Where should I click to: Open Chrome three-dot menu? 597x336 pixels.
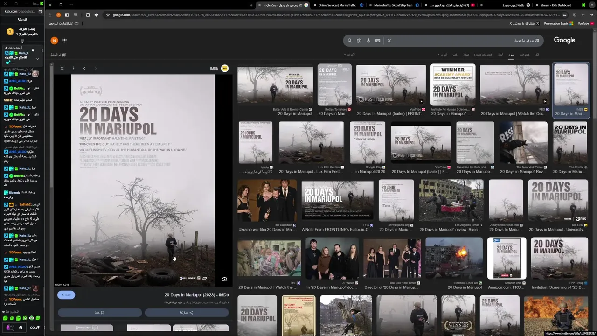click(50, 15)
